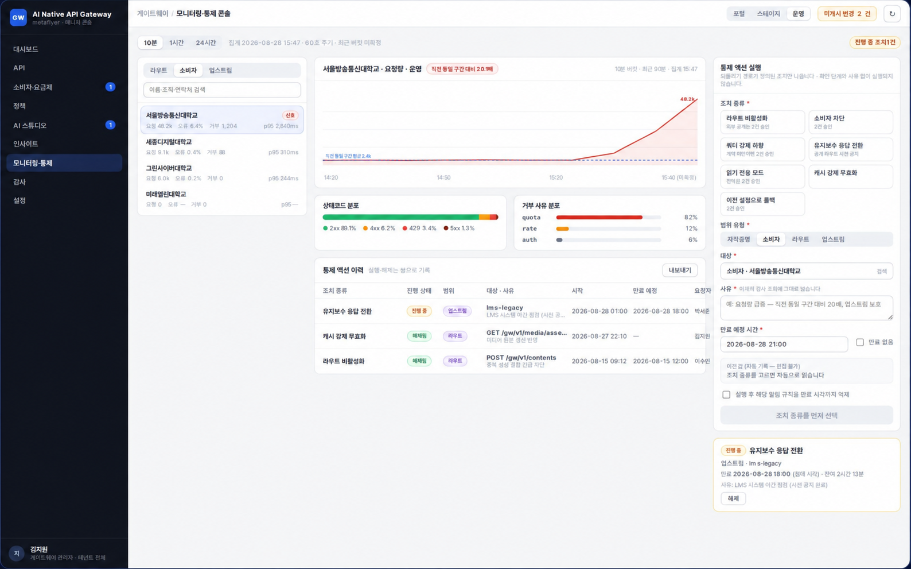Select the 이전 설정으로 롤백 action type
The image size is (911, 569).
pyautogui.click(x=762, y=204)
